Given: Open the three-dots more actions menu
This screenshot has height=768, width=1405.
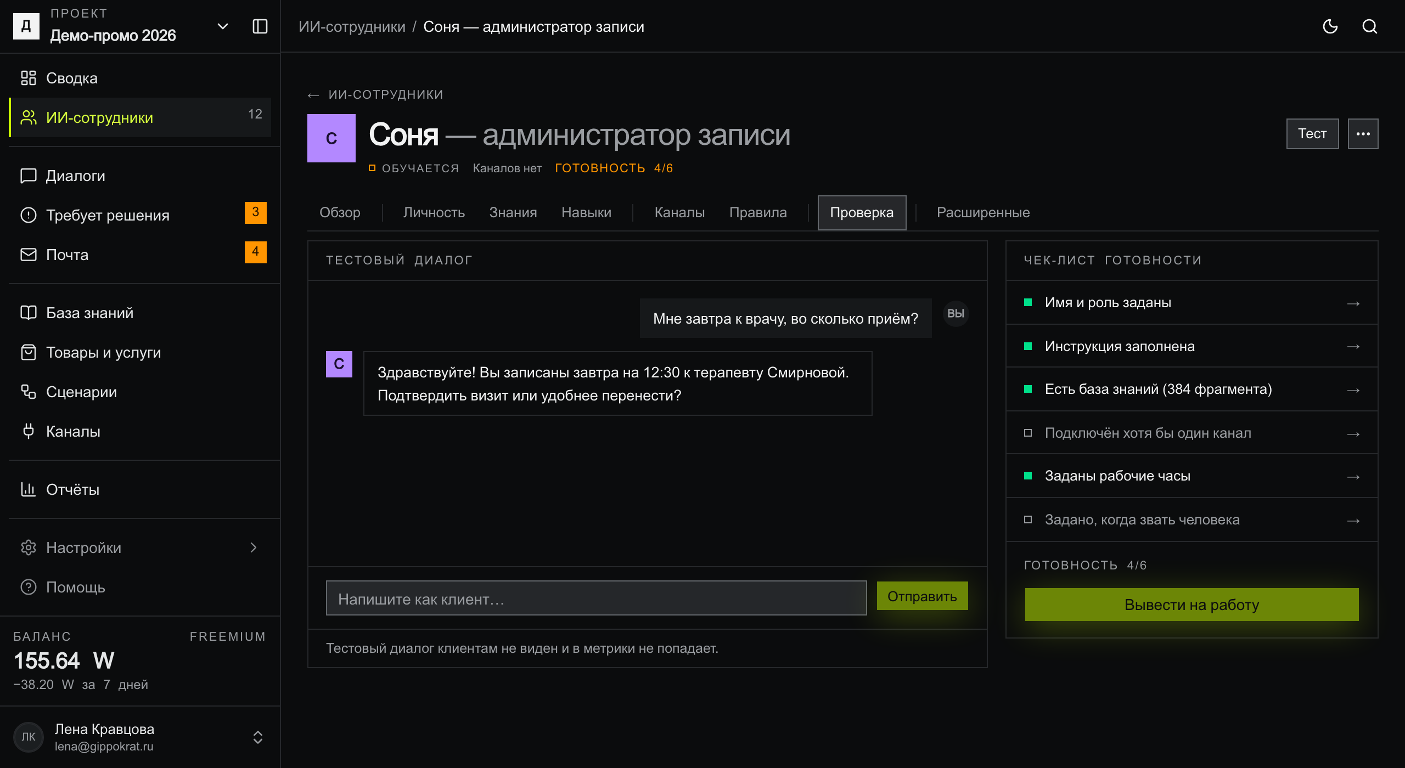Looking at the screenshot, I should (1363, 134).
